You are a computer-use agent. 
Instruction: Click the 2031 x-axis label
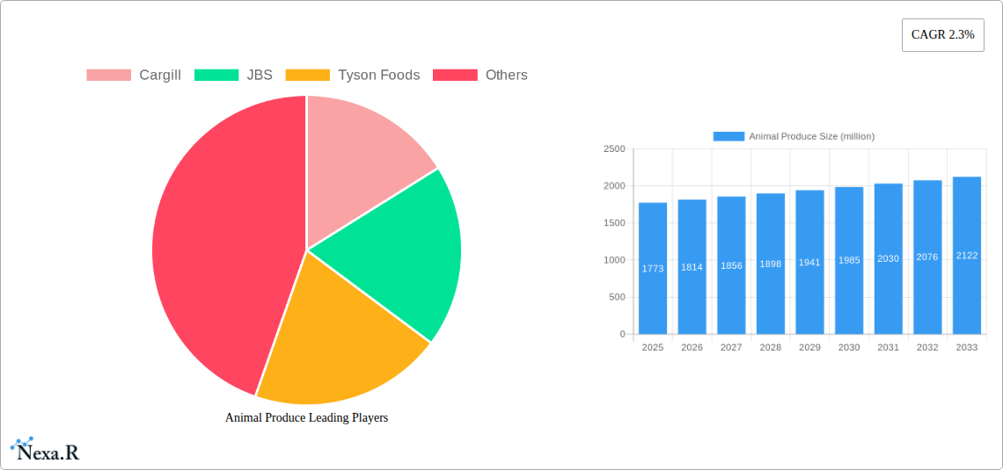(x=889, y=347)
